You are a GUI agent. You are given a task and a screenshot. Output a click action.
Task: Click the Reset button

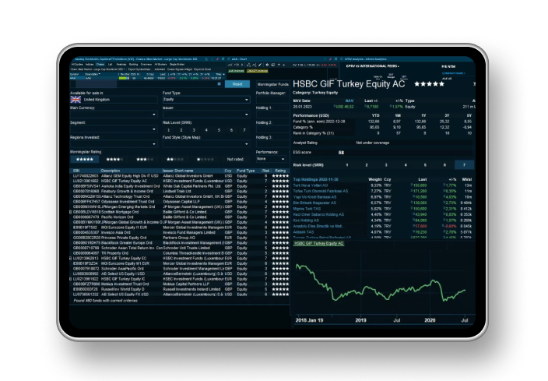(237, 83)
